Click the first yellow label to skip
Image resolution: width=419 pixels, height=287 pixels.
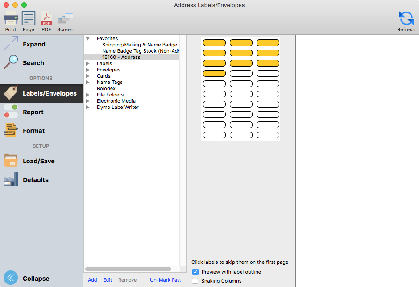[x=214, y=43]
